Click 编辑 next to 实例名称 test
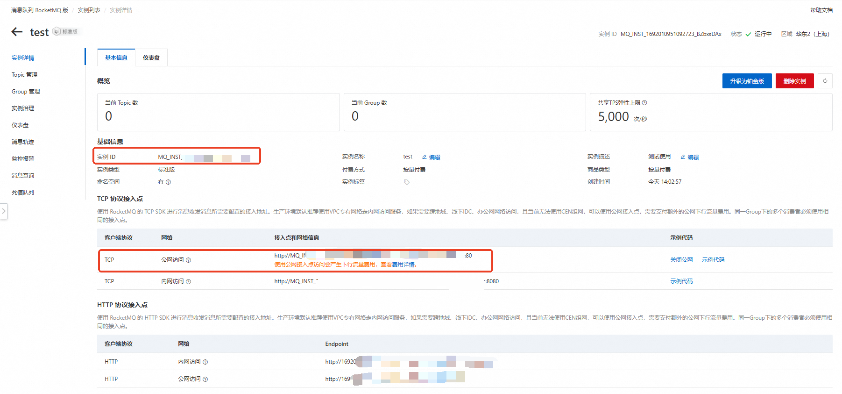The height and width of the screenshot is (394, 842). [x=432, y=157]
